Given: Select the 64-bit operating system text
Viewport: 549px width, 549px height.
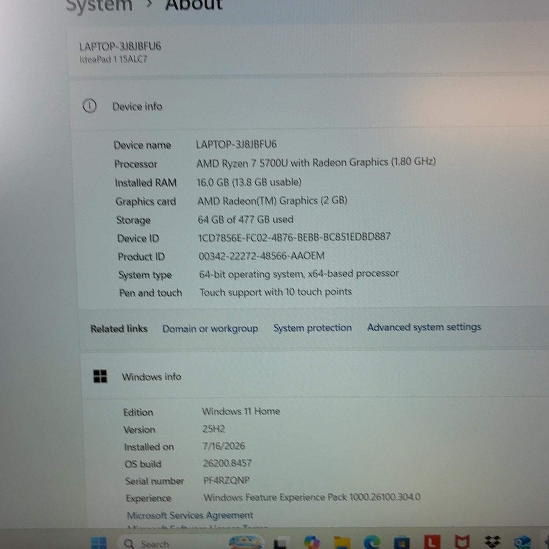Looking at the screenshot, I should pyautogui.click(x=299, y=274).
